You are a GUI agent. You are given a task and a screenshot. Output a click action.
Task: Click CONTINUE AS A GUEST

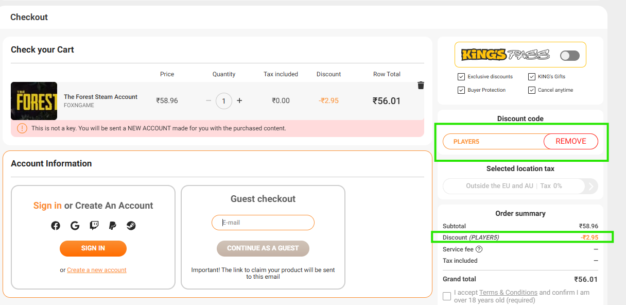[263, 248]
